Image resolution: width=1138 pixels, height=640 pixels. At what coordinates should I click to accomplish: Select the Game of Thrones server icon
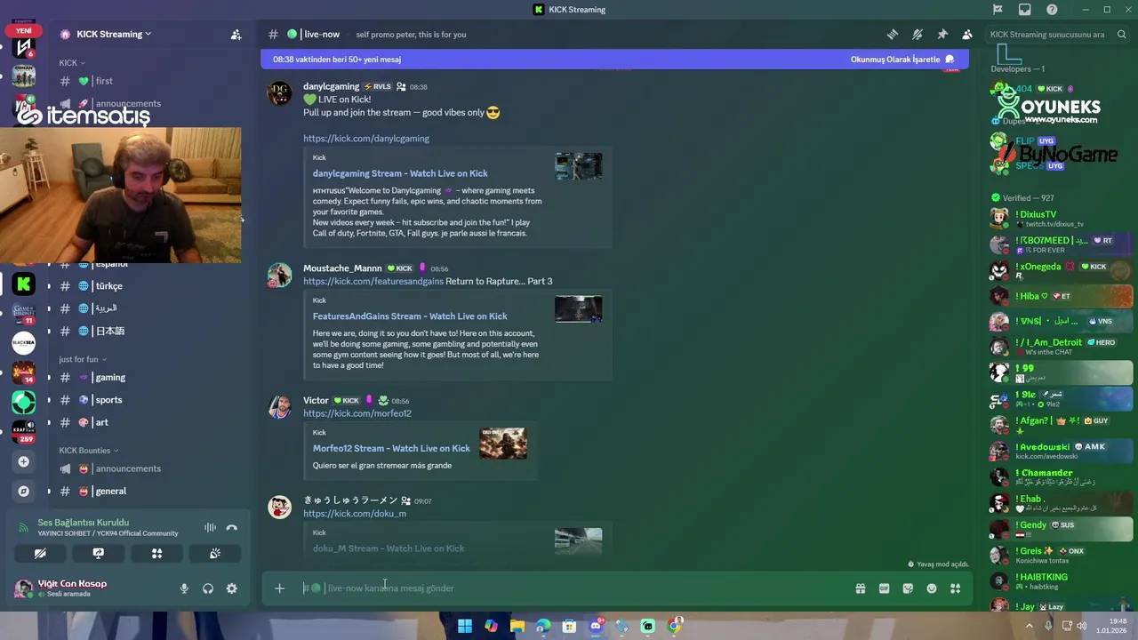click(24, 314)
